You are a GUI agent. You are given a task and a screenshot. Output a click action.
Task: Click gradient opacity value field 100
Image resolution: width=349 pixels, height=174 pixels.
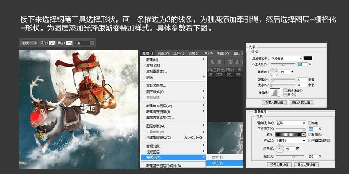point(312,129)
